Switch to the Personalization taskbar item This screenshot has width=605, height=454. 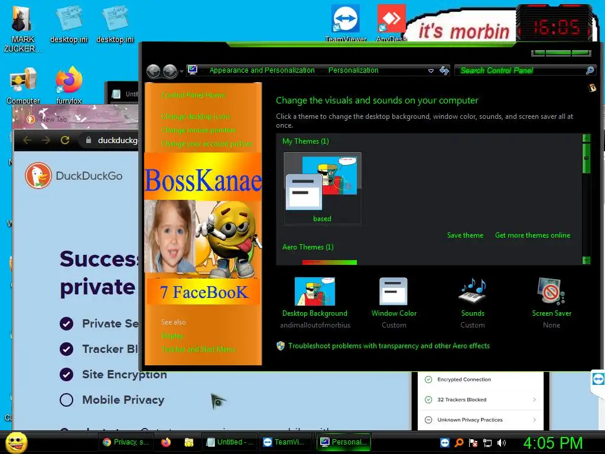click(344, 442)
